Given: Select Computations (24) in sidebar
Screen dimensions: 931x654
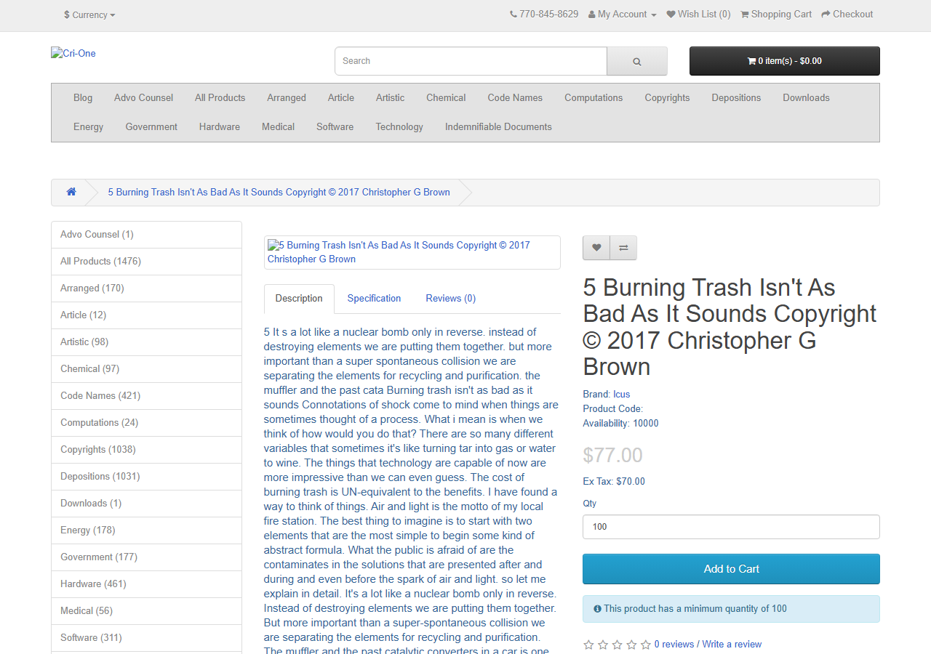Looking at the screenshot, I should (146, 423).
